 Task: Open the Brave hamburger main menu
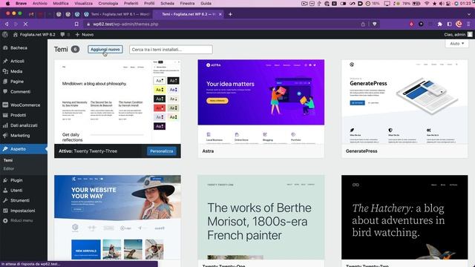468,24
